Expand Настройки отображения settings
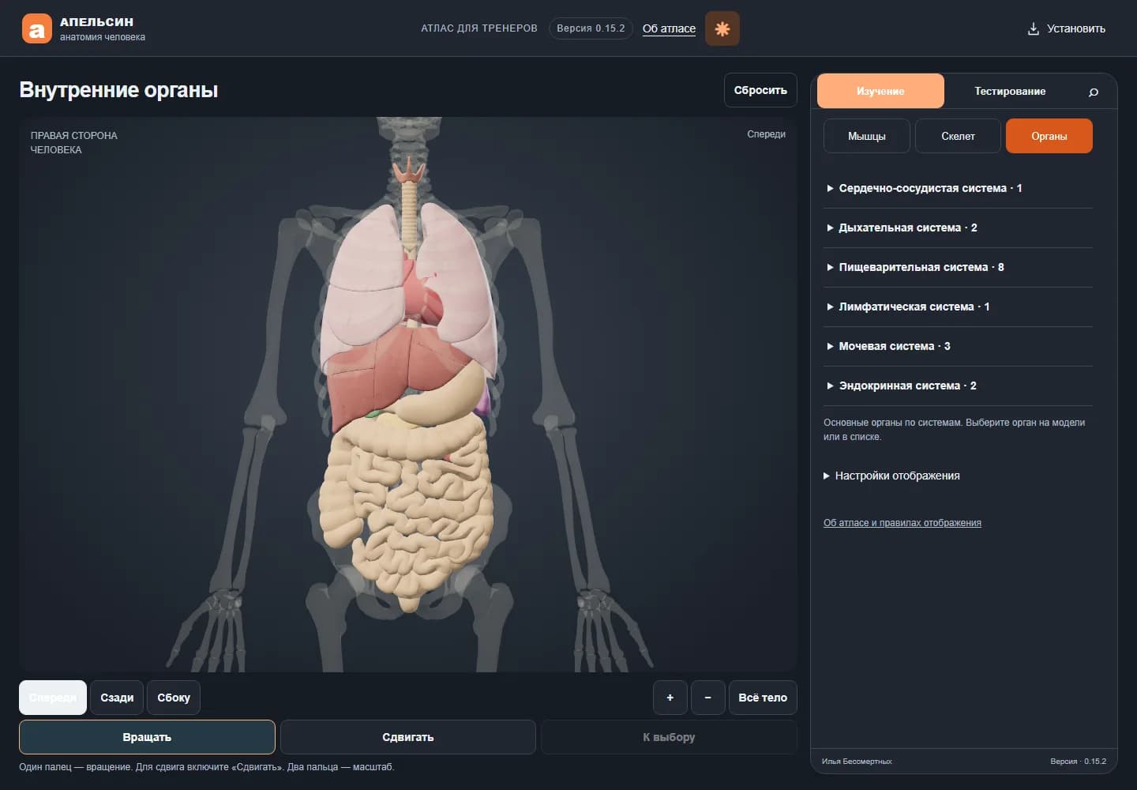The height and width of the screenshot is (790, 1137). (891, 476)
